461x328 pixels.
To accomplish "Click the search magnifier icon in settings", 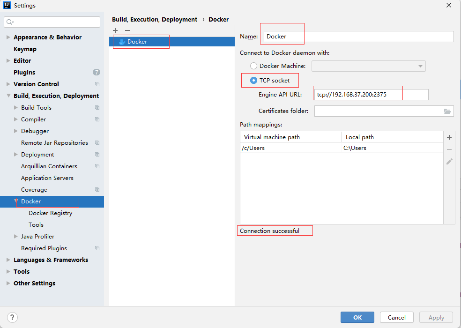I will coord(10,22).
